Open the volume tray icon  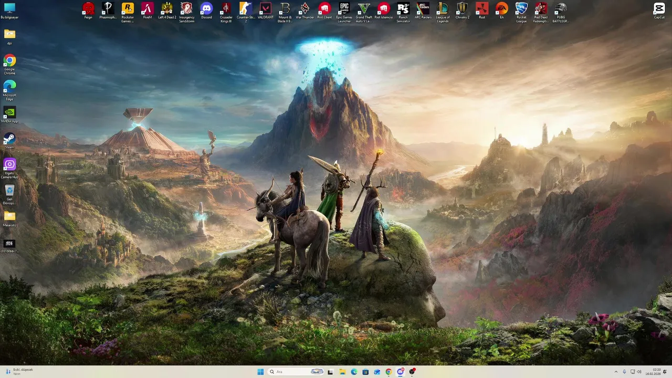pyautogui.click(x=639, y=372)
